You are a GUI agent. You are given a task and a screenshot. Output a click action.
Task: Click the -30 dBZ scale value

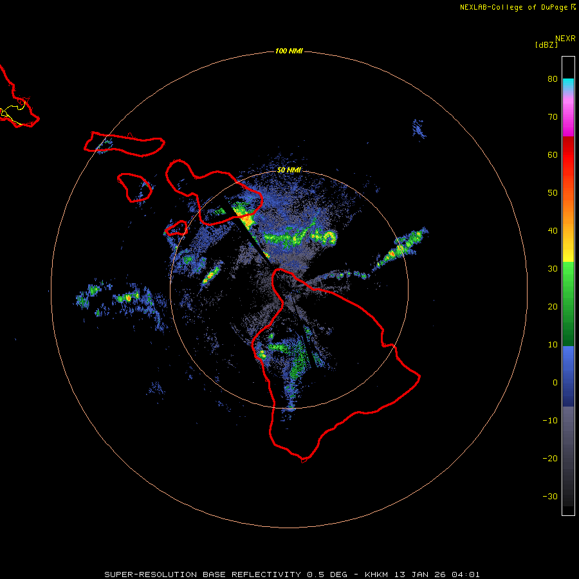550,496
